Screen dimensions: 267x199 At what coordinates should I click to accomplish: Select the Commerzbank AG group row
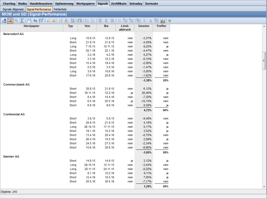[16, 85]
